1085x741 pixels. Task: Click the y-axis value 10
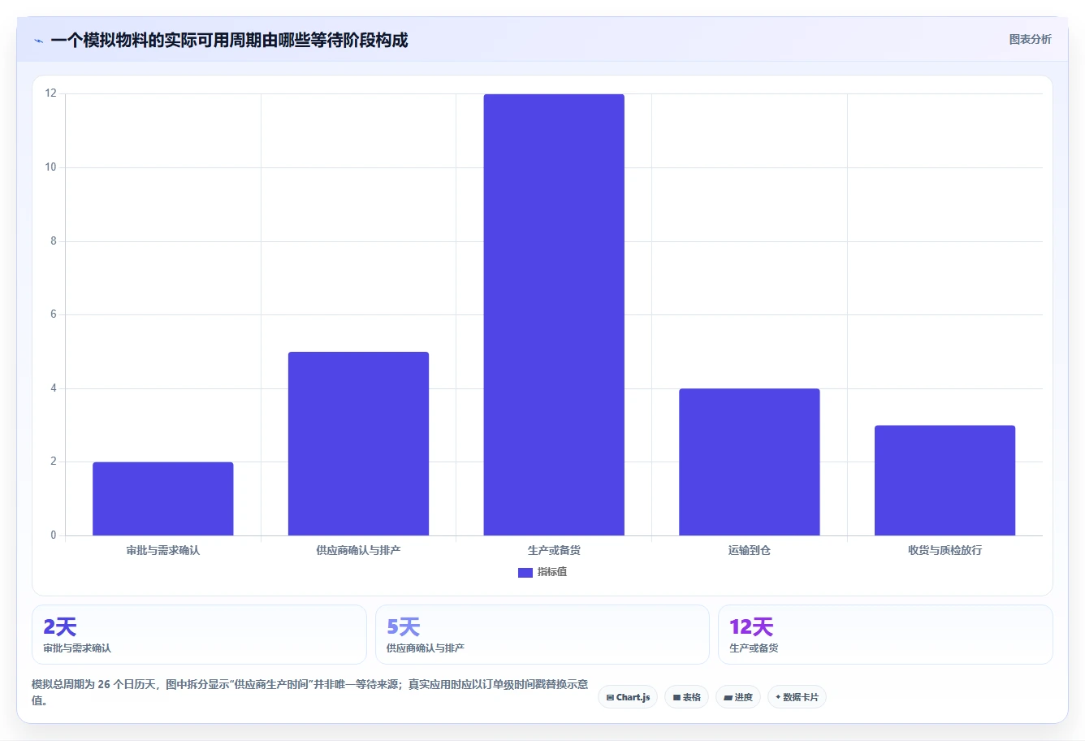point(51,167)
